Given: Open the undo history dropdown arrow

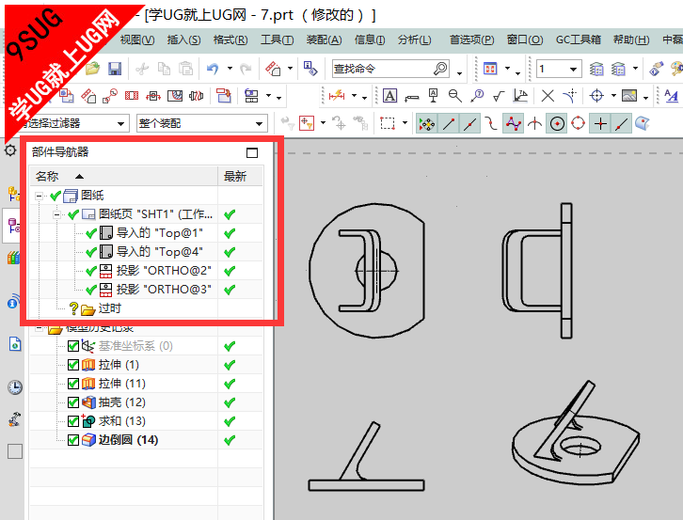Looking at the screenshot, I should pyautogui.click(x=230, y=69).
